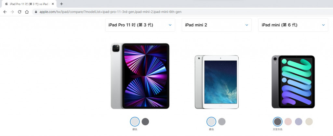Click the browser forward arrow
Viewport: 333px width, 136px height.
click(12, 12)
